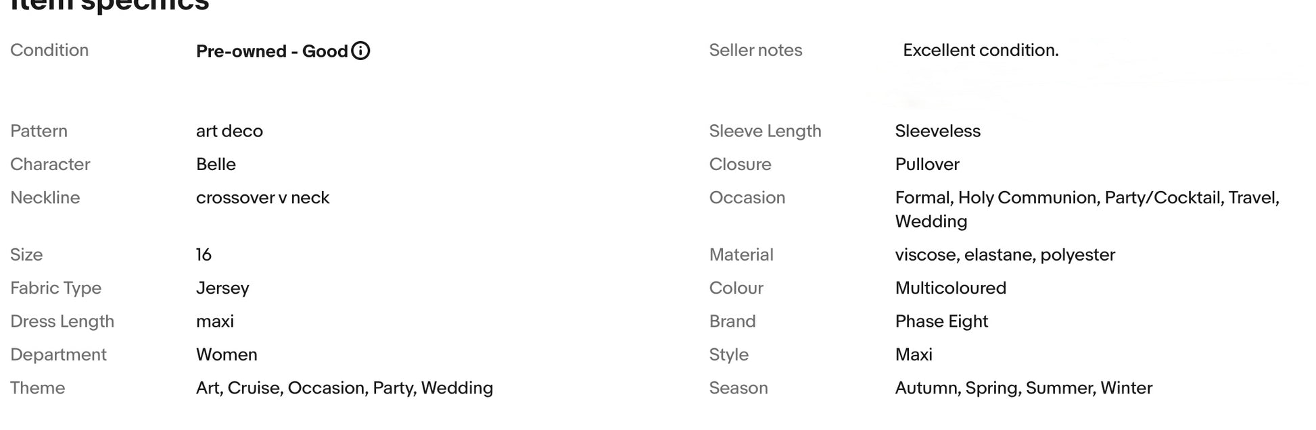
Task: Click the size value '16'
Action: [204, 254]
